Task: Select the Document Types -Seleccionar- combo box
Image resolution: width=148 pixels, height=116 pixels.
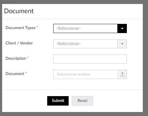Action: point(85,28)
